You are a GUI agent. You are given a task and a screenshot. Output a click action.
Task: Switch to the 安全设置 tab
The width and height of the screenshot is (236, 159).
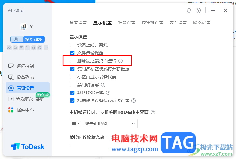click(x=178, y=23)
